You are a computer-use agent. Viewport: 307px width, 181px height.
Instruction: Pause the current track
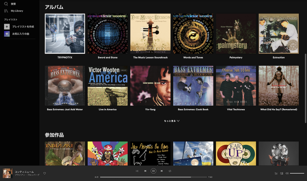click(x=153, y=171)
